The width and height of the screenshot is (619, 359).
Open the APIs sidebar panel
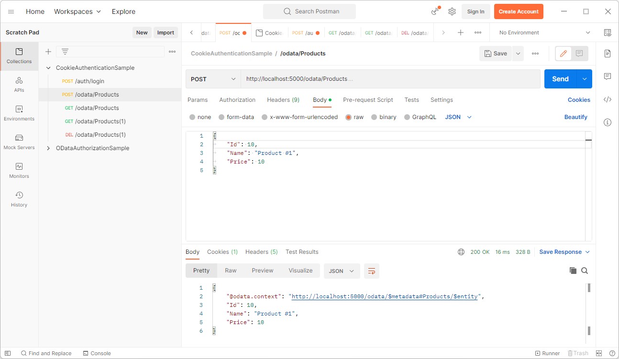tap(19, 85)
